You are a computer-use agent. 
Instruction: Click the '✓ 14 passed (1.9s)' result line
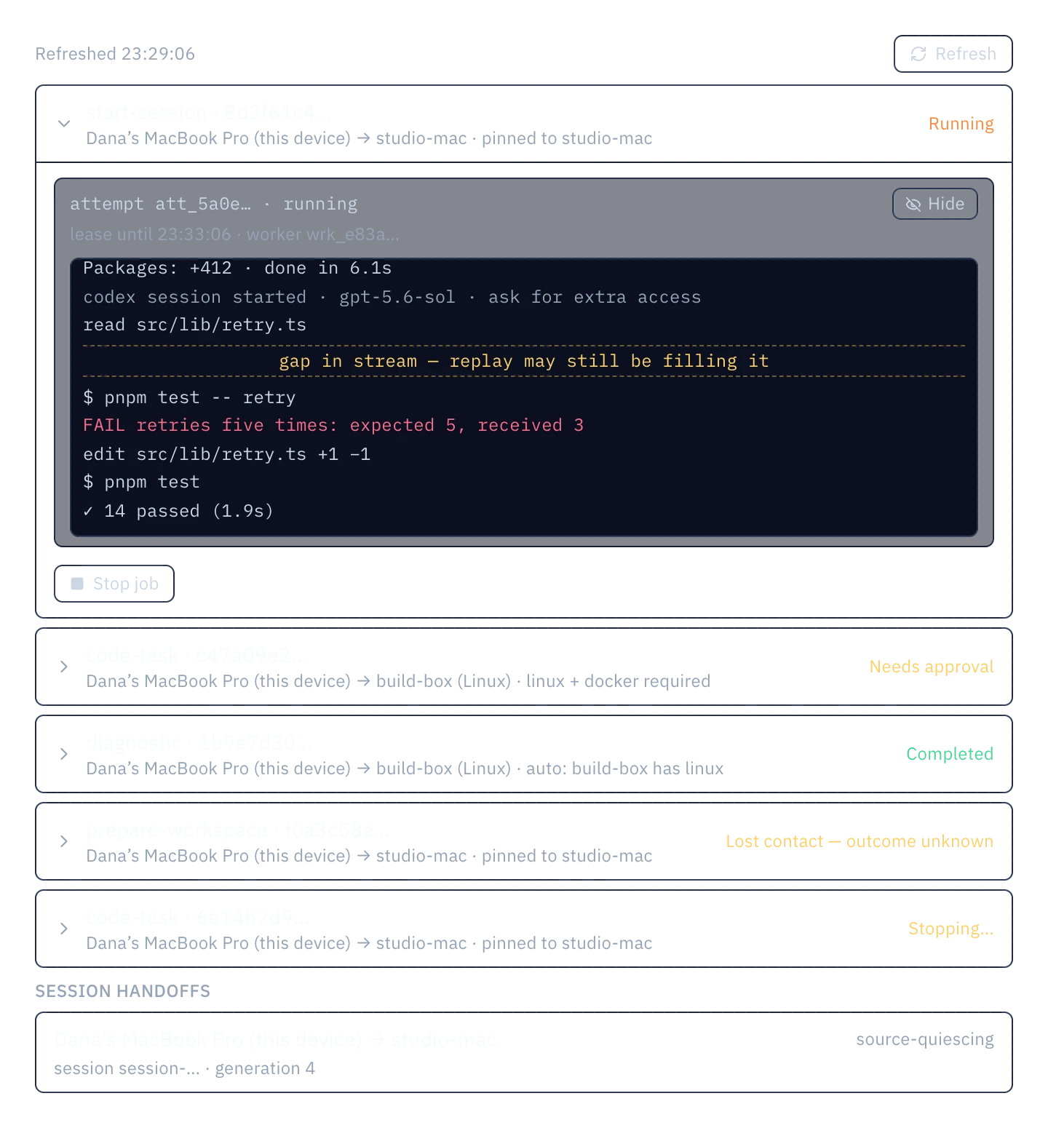[x=178, y=511]
